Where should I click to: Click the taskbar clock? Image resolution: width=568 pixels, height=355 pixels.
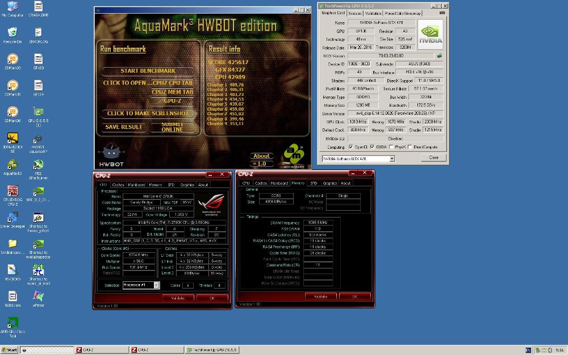(x=559, y=350)
